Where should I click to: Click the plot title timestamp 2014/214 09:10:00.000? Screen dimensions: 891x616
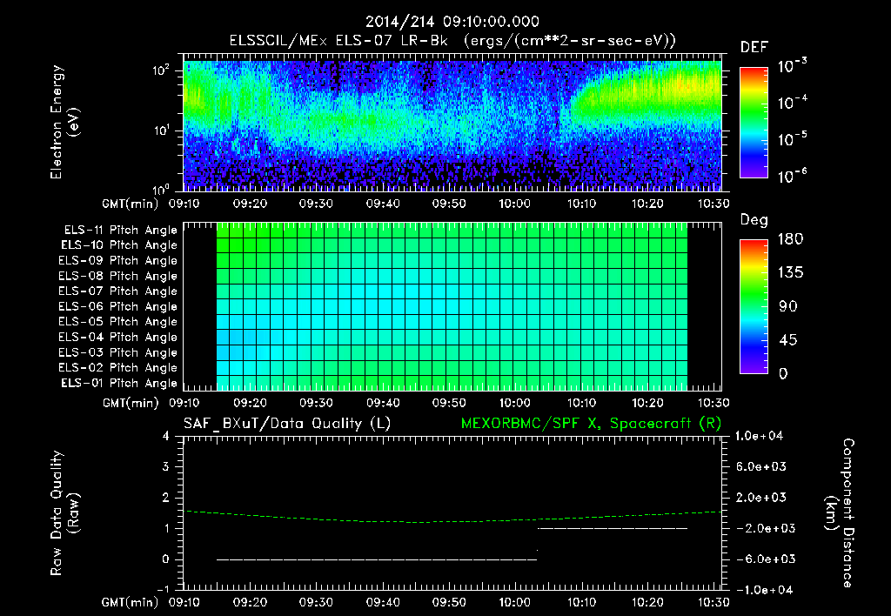[x=452, y=22]
